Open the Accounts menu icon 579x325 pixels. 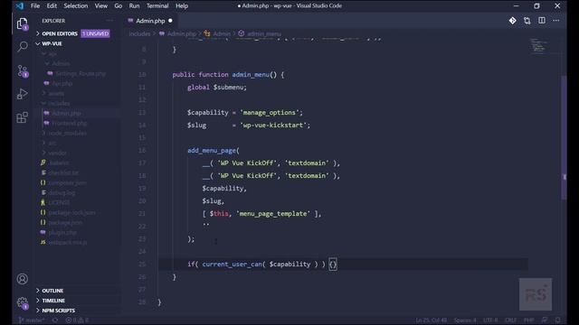click(22, 279)
